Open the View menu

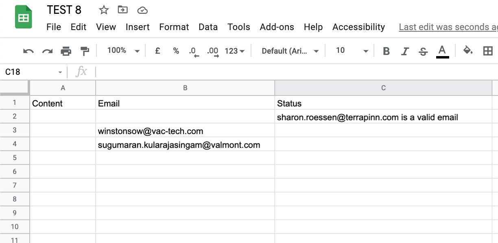tap(106, 27)
